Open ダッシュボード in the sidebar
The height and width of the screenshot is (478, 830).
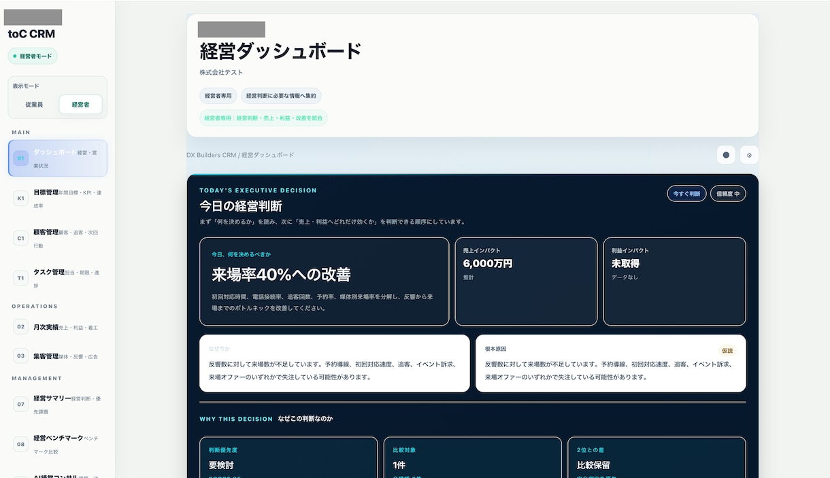pos(58,158)
